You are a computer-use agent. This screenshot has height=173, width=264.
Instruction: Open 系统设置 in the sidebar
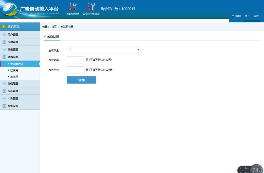pyautogui.click(x=13, y=106)
